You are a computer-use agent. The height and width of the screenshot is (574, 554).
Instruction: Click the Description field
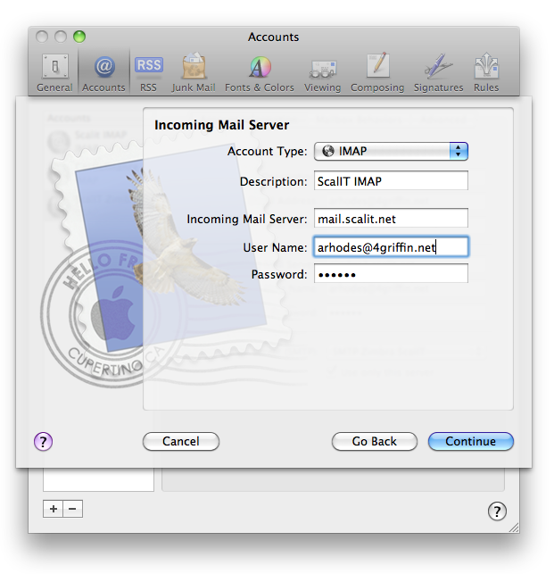point(391,180)
